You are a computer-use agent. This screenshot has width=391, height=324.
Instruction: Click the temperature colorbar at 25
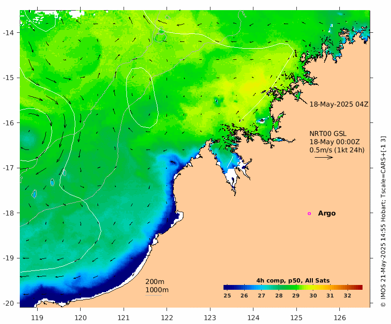coord(227,287)
